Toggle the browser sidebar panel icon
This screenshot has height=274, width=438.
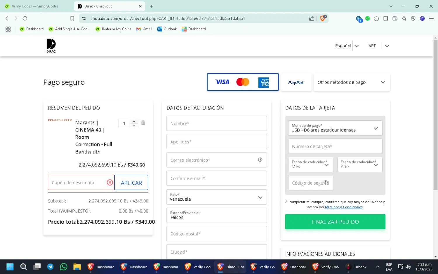(386, 18)
